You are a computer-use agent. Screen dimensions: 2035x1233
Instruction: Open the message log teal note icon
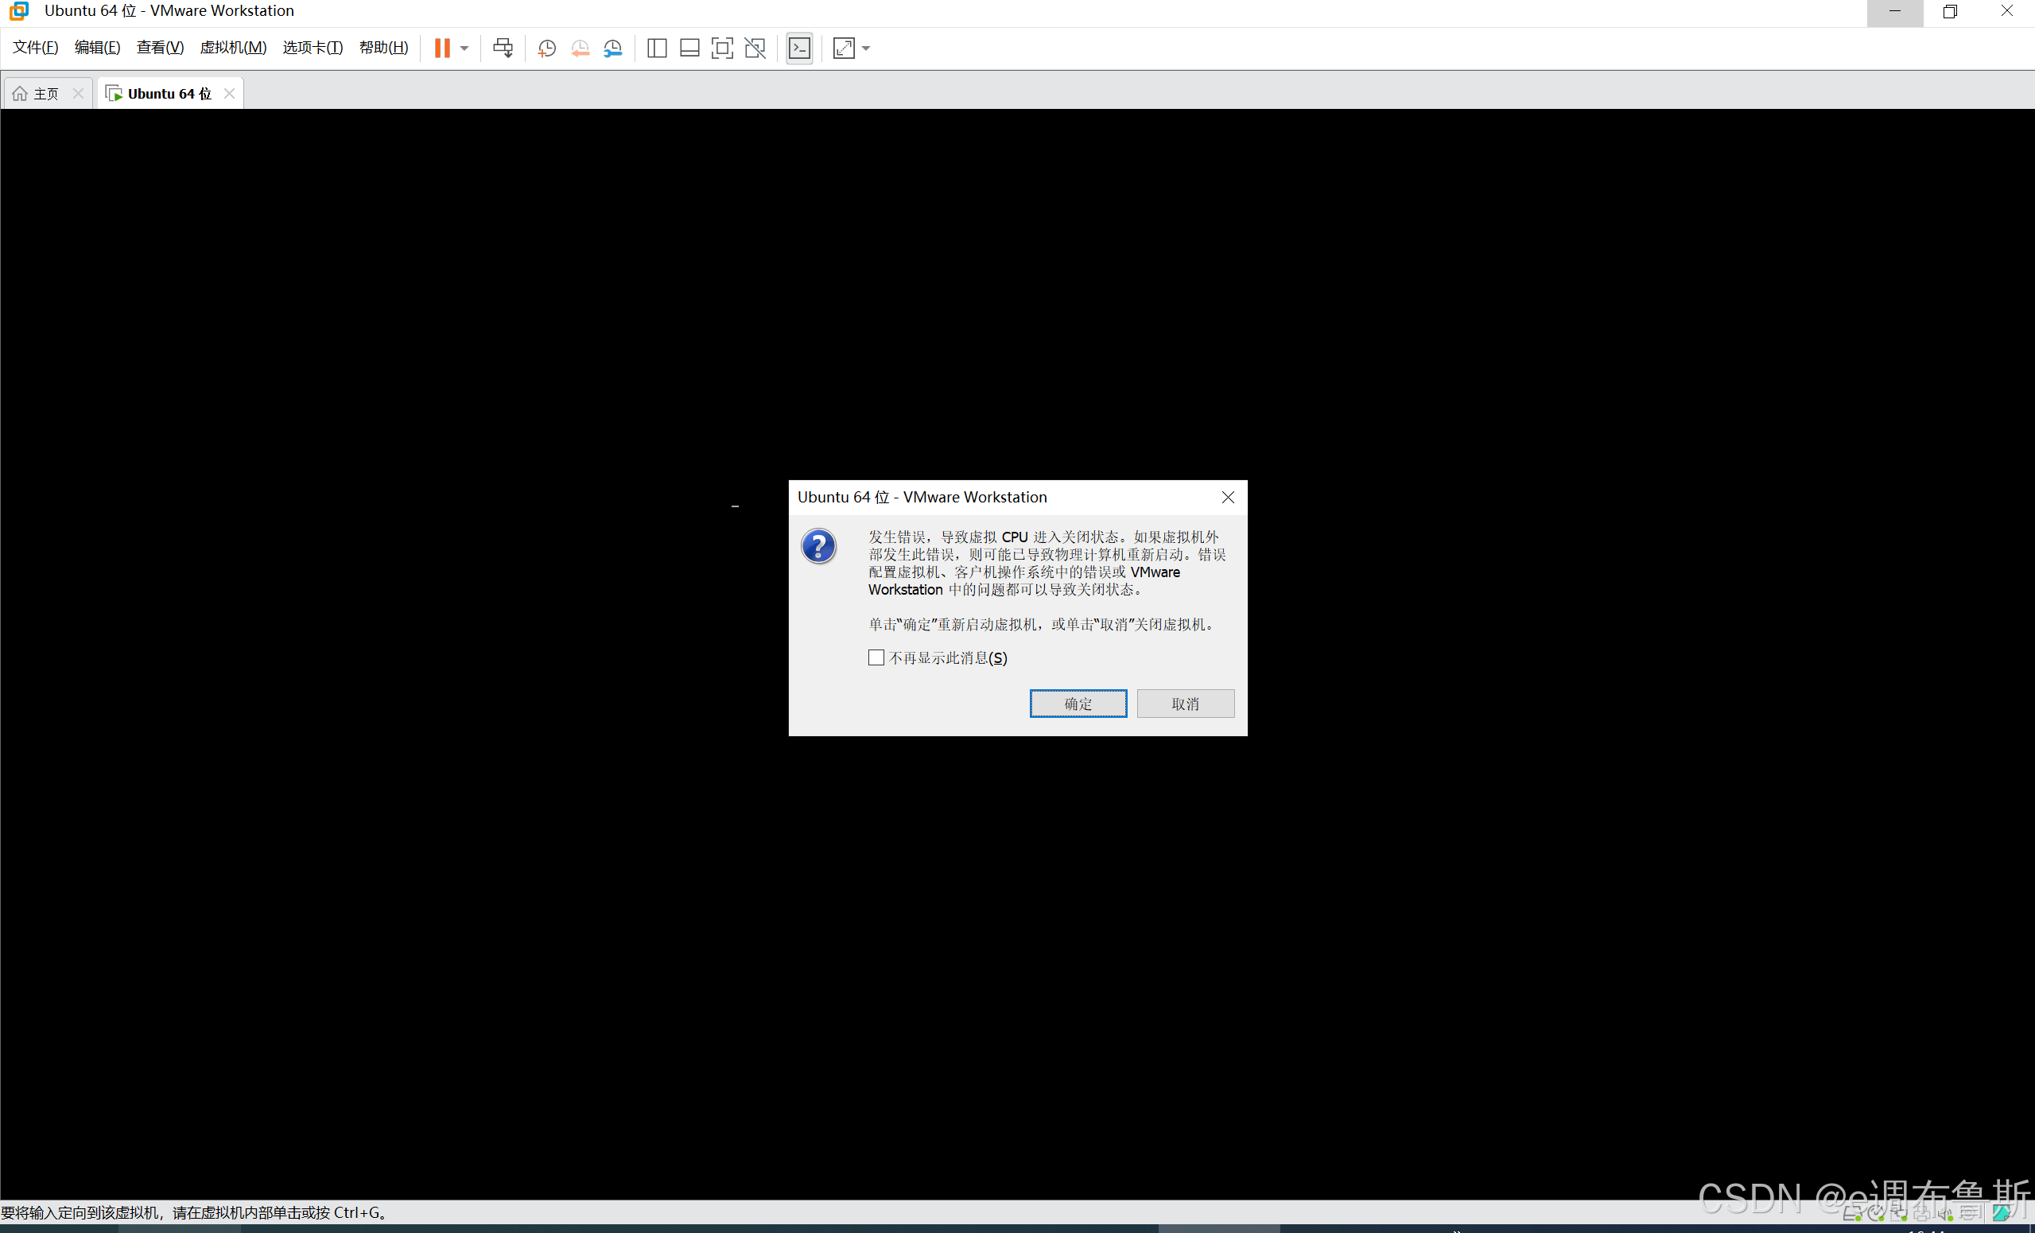click(2001, 1213)
